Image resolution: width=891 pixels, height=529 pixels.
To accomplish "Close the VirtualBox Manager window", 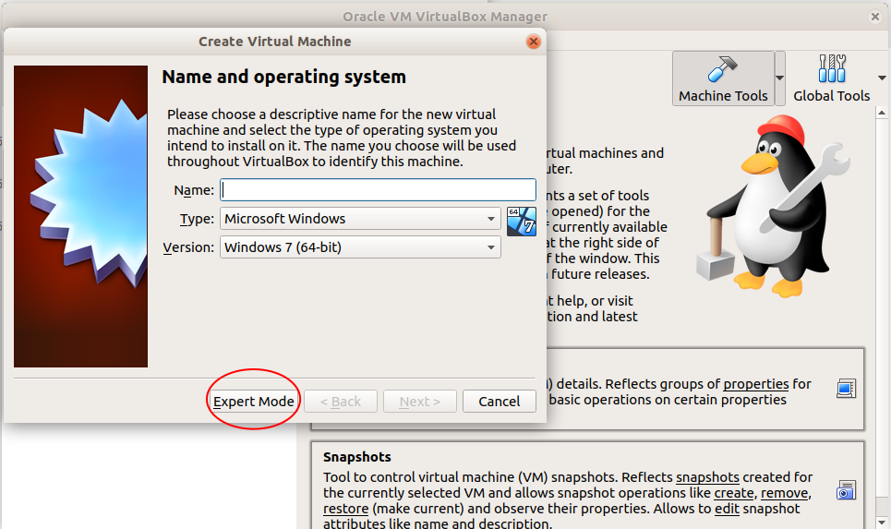I will pos(875,17).
